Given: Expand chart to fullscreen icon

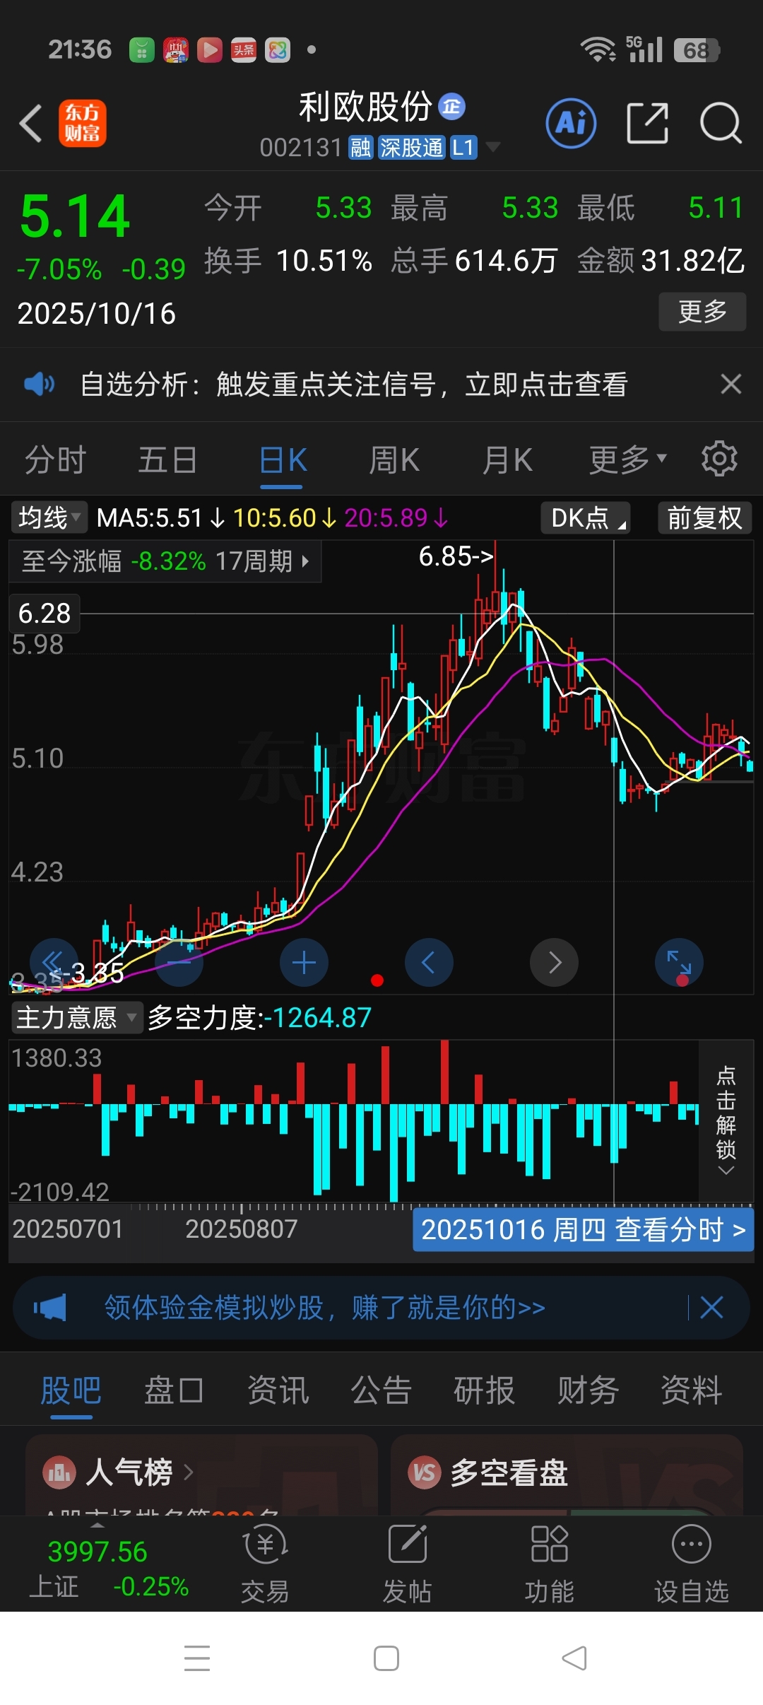Looking at the screenshot, I should (679, 962).
